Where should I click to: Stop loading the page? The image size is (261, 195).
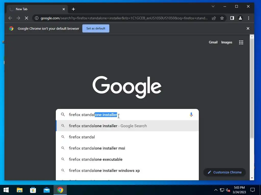coord(27,18)
